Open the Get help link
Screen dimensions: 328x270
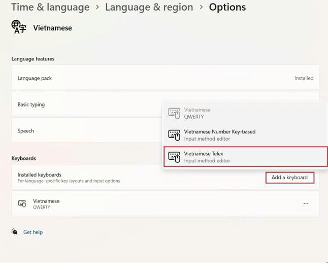(33, 232)
